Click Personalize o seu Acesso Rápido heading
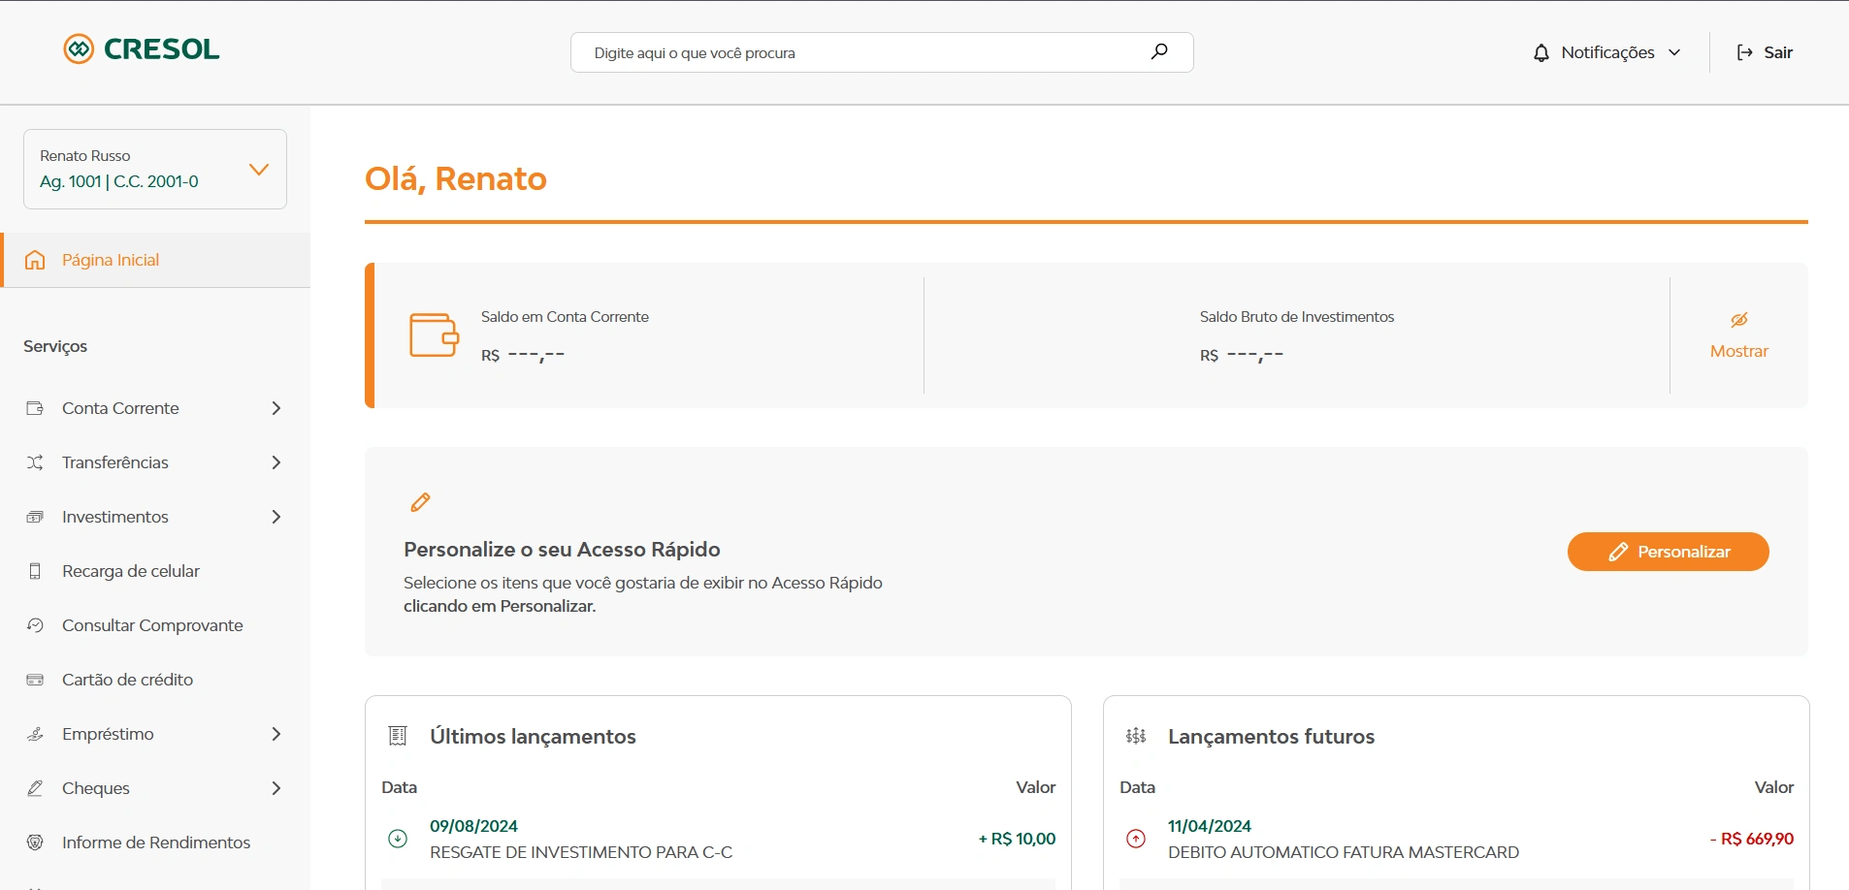This screenshot has width=1849, height=890. [562, 550]
